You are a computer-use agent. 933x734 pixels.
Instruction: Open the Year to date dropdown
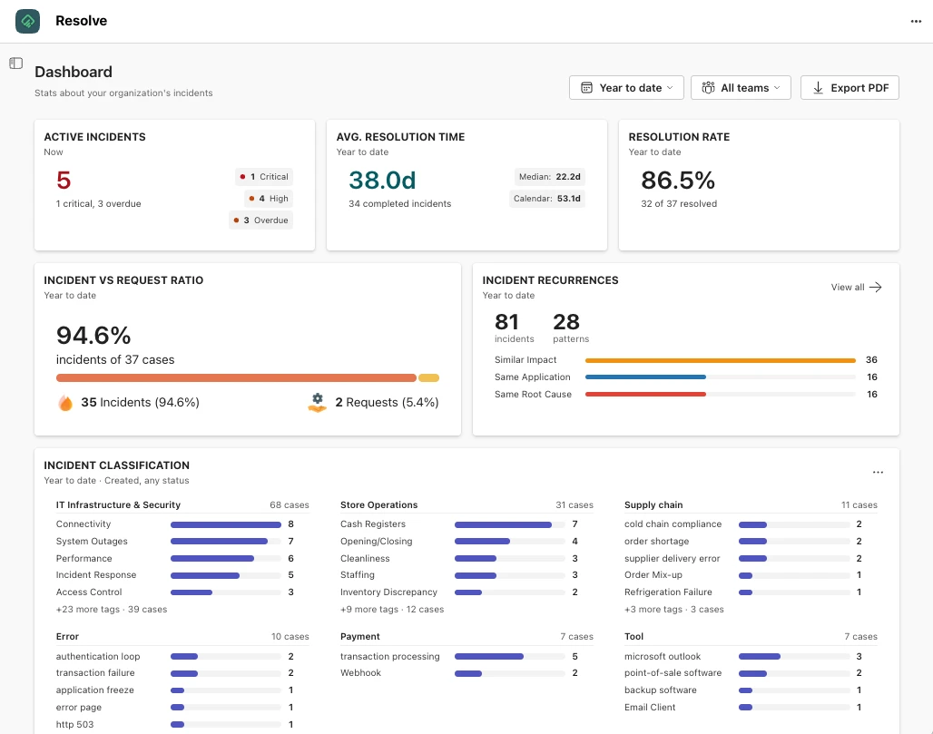click(626, 88)
